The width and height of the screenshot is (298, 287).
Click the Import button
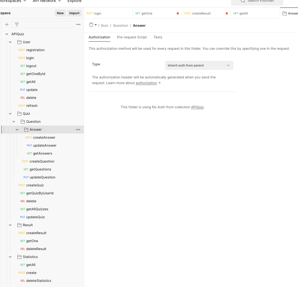tap(74, 13)
